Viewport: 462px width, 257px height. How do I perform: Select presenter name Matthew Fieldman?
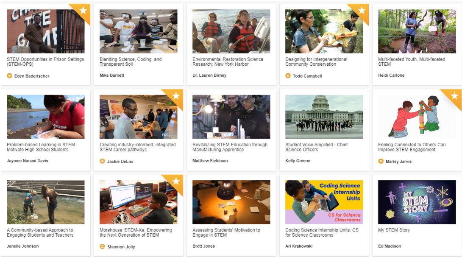click(210, 161)
